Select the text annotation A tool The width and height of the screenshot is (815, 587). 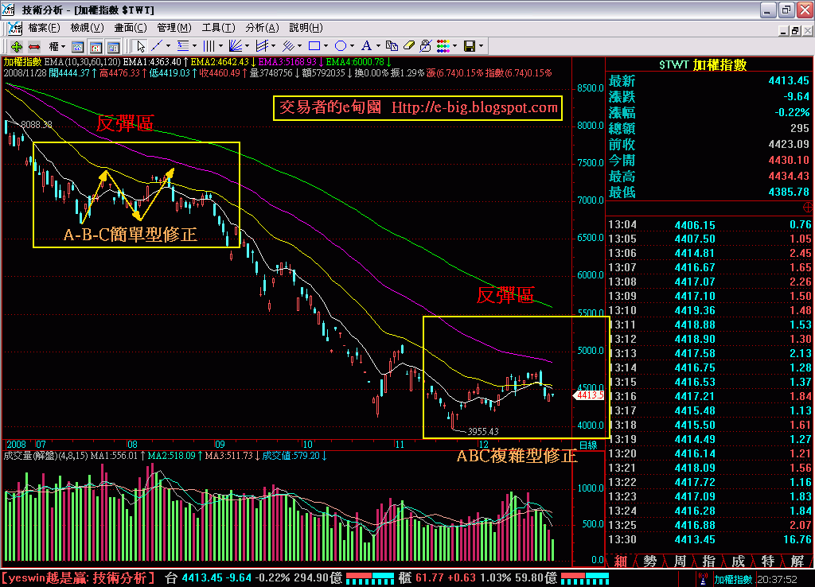(x=366, y=46)
